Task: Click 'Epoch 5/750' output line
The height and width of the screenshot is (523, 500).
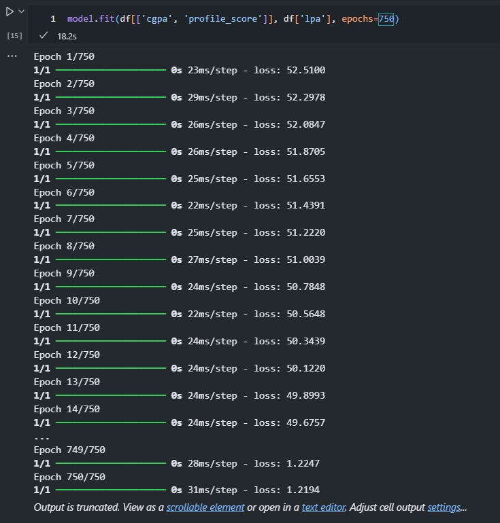Action: (64, 166)
